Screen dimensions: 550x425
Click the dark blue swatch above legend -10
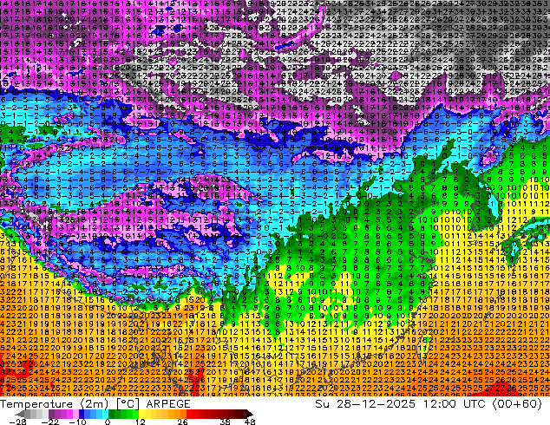(82, 414)
